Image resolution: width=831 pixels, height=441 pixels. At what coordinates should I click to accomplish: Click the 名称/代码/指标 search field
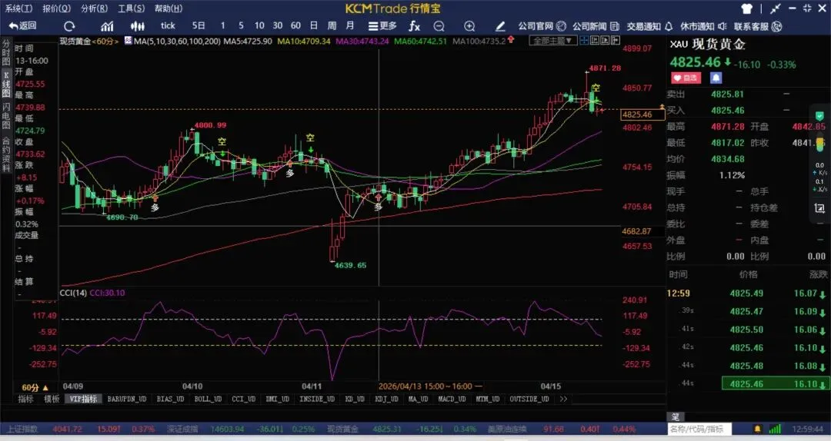click(699, 429)
